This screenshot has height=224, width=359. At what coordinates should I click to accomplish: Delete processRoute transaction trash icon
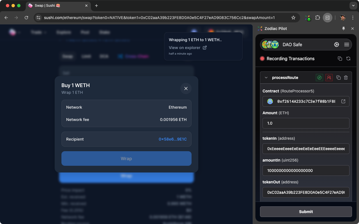(x=346, y=78)
